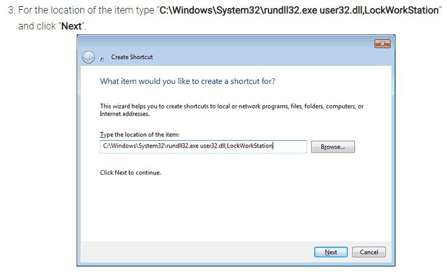The image size is (447, 275).
Task: Cancel the Create Shortcut wizard
Action: 369,252
